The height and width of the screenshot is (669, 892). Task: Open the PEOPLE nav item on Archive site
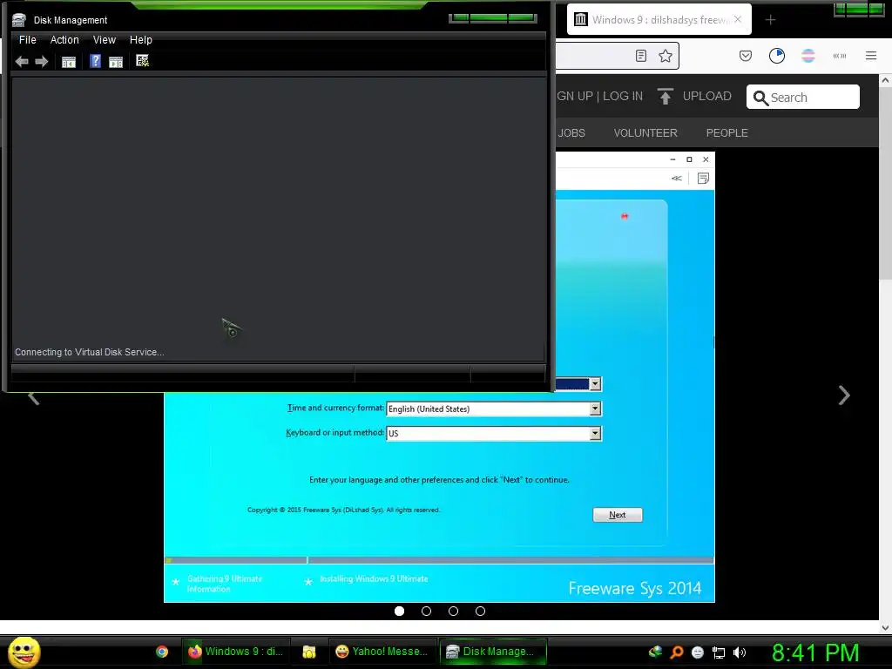point(726,132)
